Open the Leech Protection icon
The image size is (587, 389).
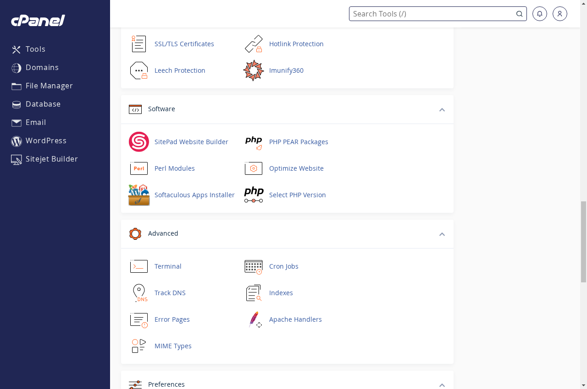(x=139, y=70)
